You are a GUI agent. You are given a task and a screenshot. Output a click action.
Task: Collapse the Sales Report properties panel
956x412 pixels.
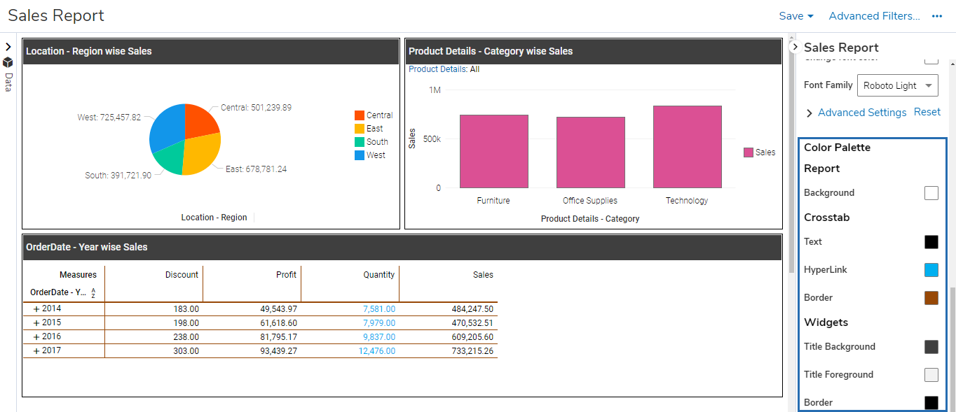[795, 47]
